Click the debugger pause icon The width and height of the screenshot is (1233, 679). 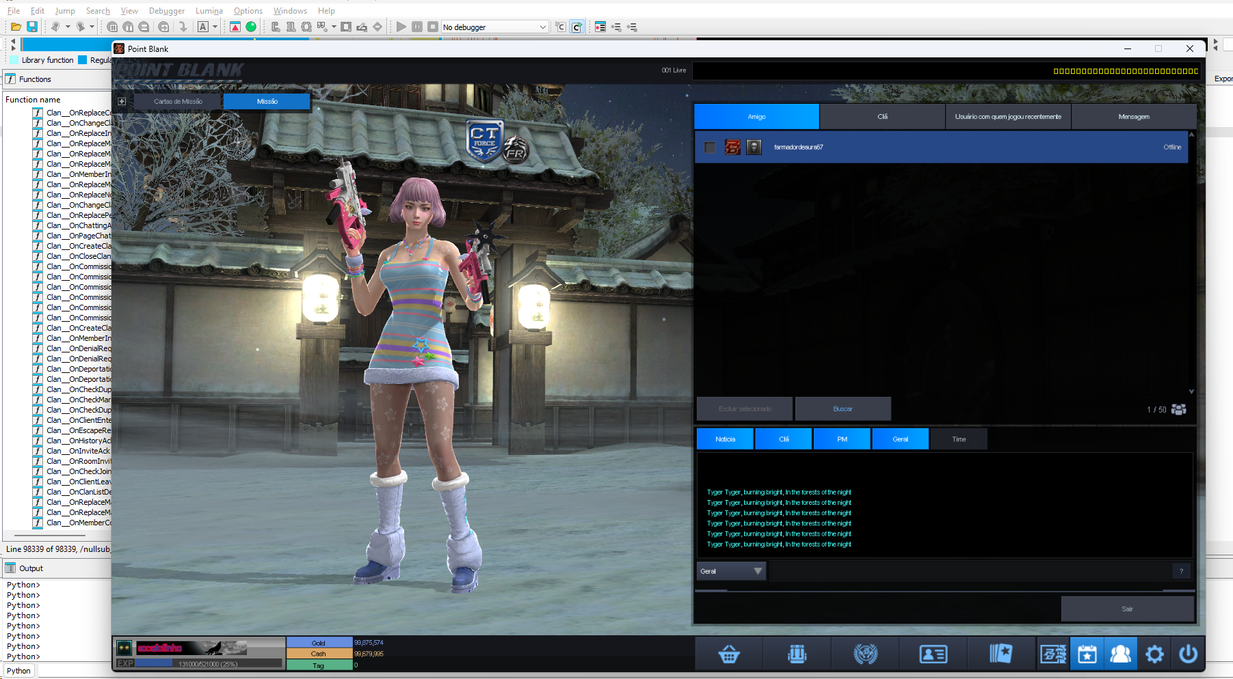tap(417, 27)
